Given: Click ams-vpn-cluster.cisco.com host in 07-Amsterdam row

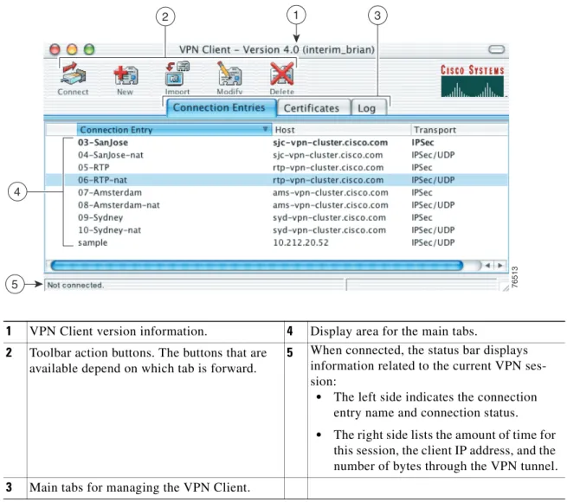Looking at the screenshot, I should coord(331,192).
